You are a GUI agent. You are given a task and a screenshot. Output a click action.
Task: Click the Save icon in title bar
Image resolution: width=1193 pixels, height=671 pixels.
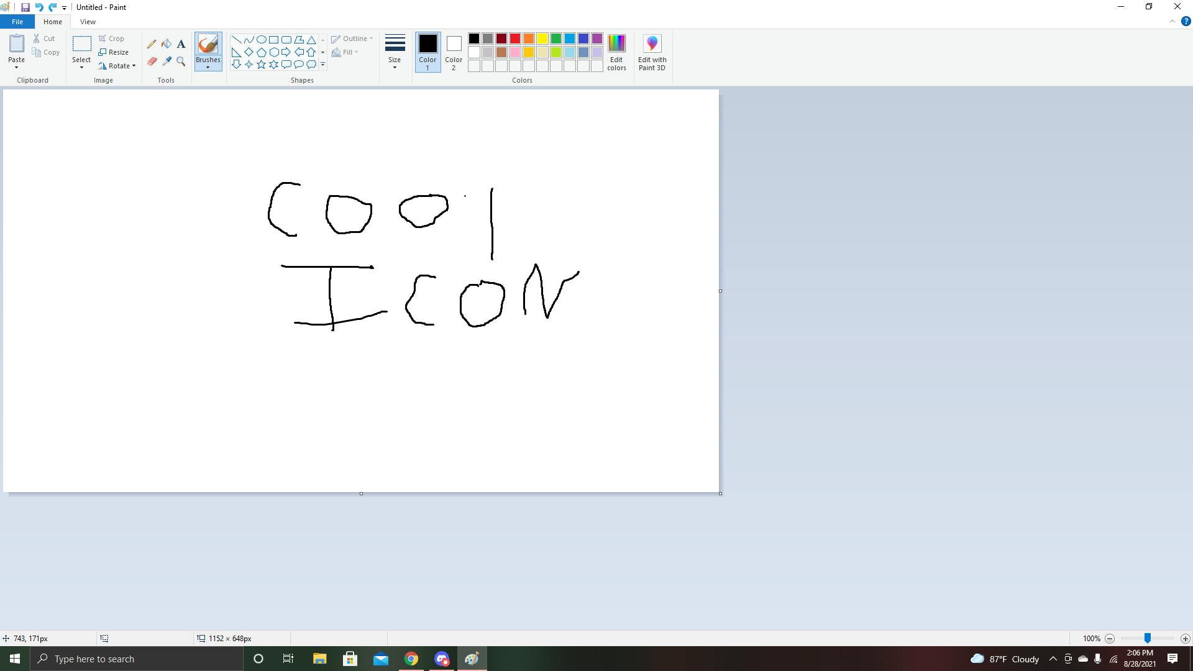click(25, 7)
